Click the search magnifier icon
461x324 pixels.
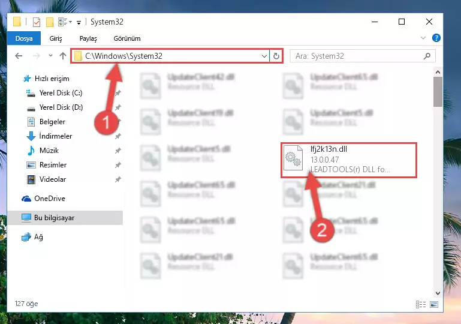pyautogui.click(x=427, y=56)
